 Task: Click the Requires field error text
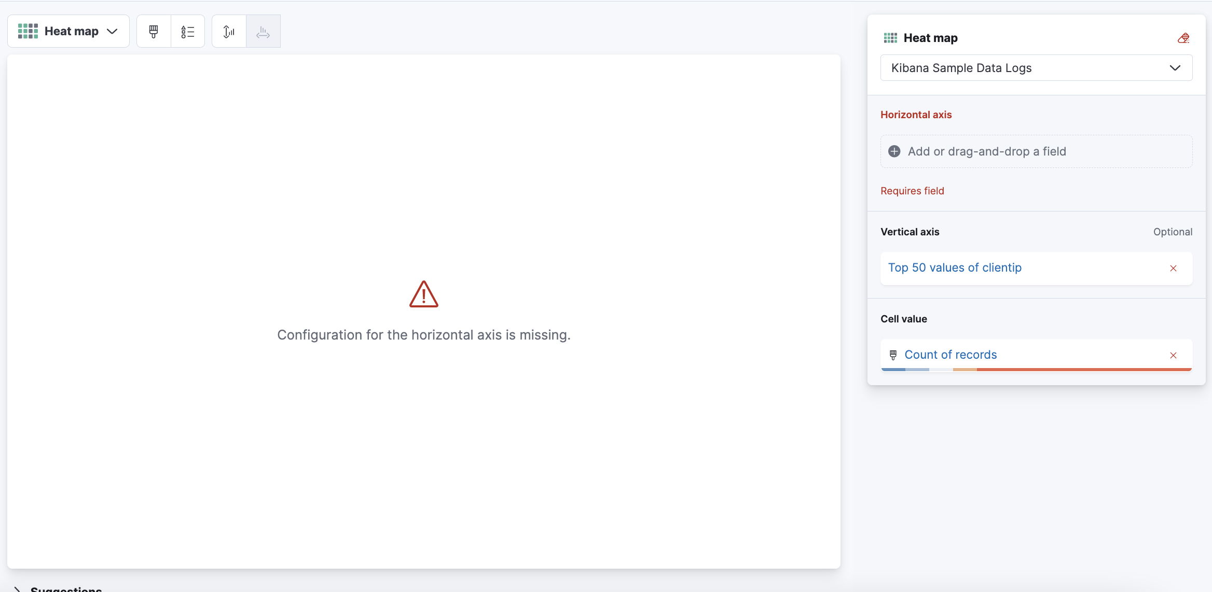click(x=912, y=191)
